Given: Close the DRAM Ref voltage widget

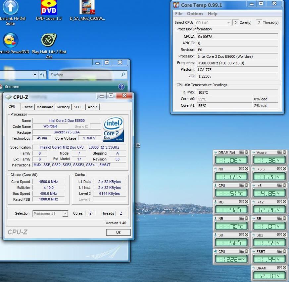Looking at the screenshot, I should pyautogui.click(x=246, y=152).
